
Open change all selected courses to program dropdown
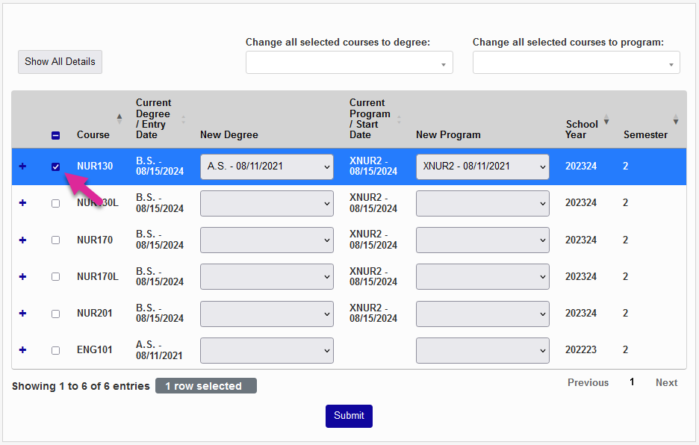pos(576,62)
